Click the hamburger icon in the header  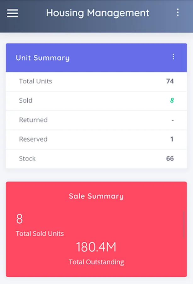pos(12,13)
